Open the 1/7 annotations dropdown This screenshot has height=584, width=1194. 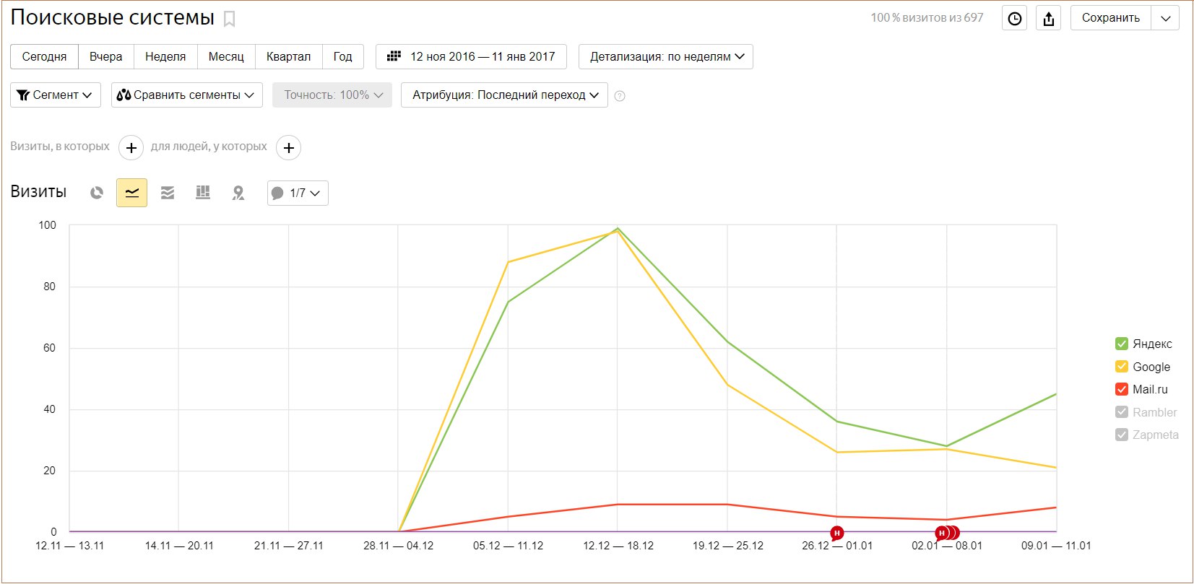[x=298, y=193]
